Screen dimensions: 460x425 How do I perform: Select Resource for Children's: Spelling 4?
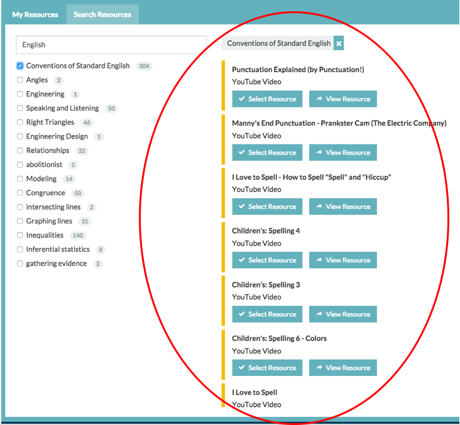click(x=267, y=260)
